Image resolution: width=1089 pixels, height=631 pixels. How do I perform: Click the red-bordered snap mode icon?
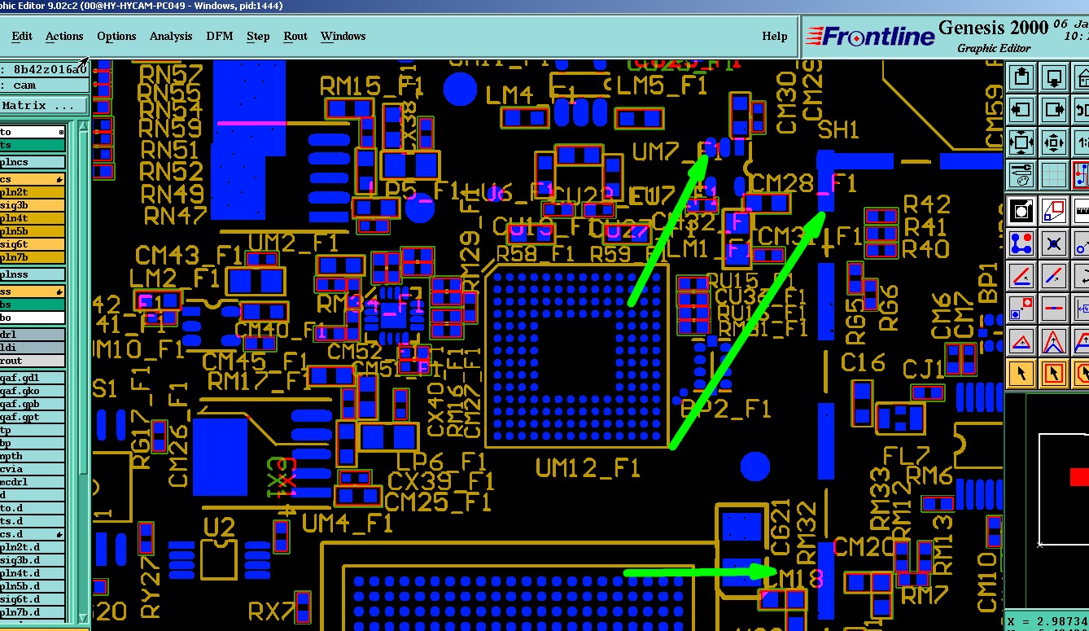(x=1081, y=173)
